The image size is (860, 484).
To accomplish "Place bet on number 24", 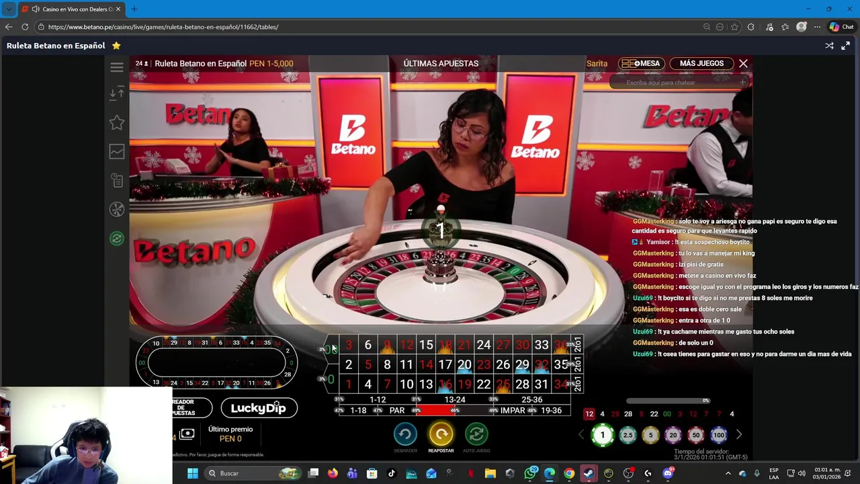I will tap(484, 345).
